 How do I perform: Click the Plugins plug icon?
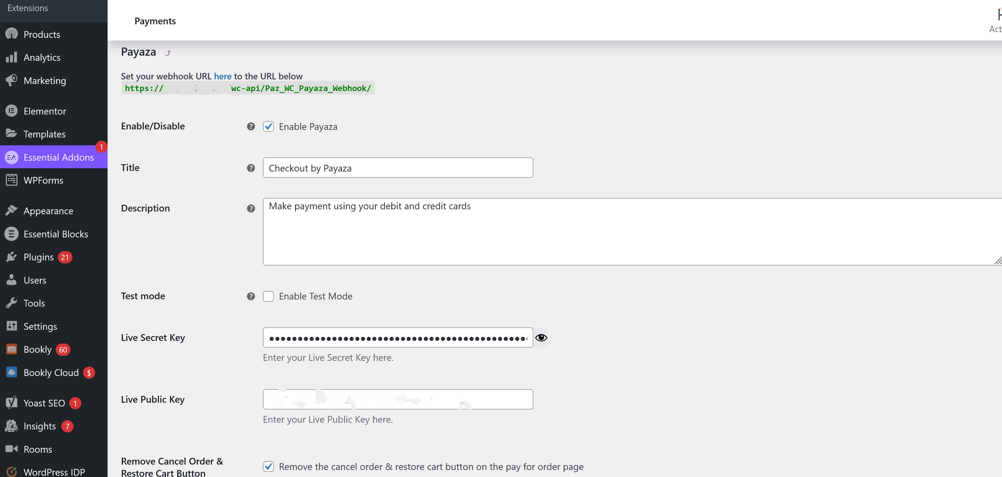(12, 257)
